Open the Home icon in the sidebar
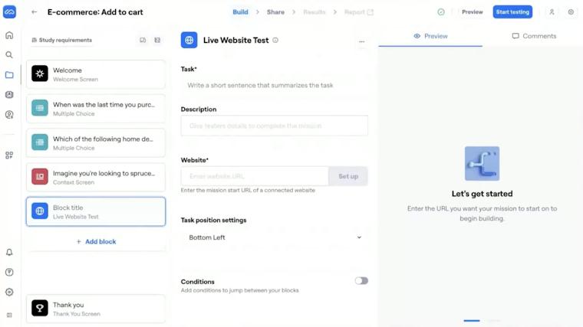The image size is (583, 327). click(9, 35)
